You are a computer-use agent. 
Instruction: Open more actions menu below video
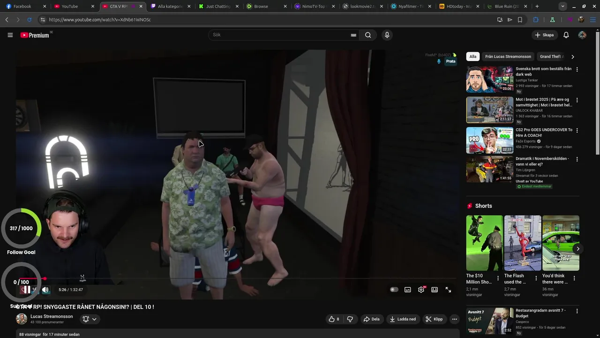[454, 319]
